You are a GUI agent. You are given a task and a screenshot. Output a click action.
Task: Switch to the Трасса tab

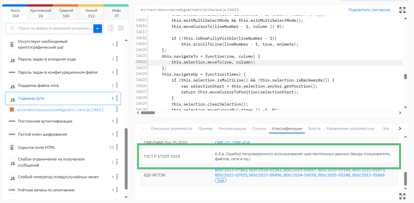[x=314, y=129]
